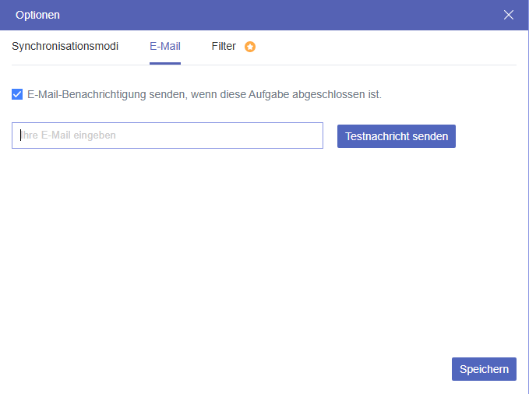Uncheck the E-Mail-Benachrichtigung senden checkbox

[x=17, y=95]
